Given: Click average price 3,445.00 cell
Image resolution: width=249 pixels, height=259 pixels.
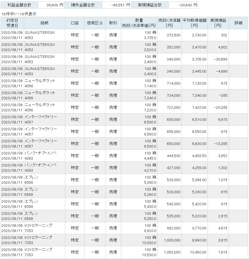Looking at the screenshot, I should 195,71.
